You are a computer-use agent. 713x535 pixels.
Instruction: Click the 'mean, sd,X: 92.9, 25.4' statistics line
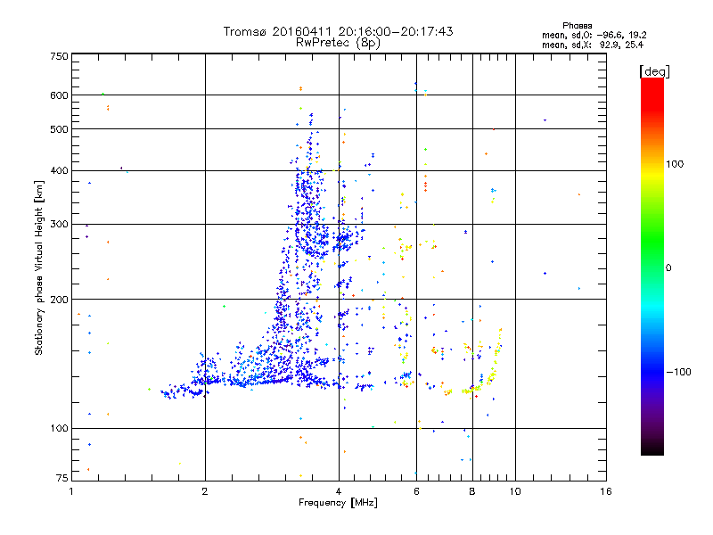[x=593, y=45]
